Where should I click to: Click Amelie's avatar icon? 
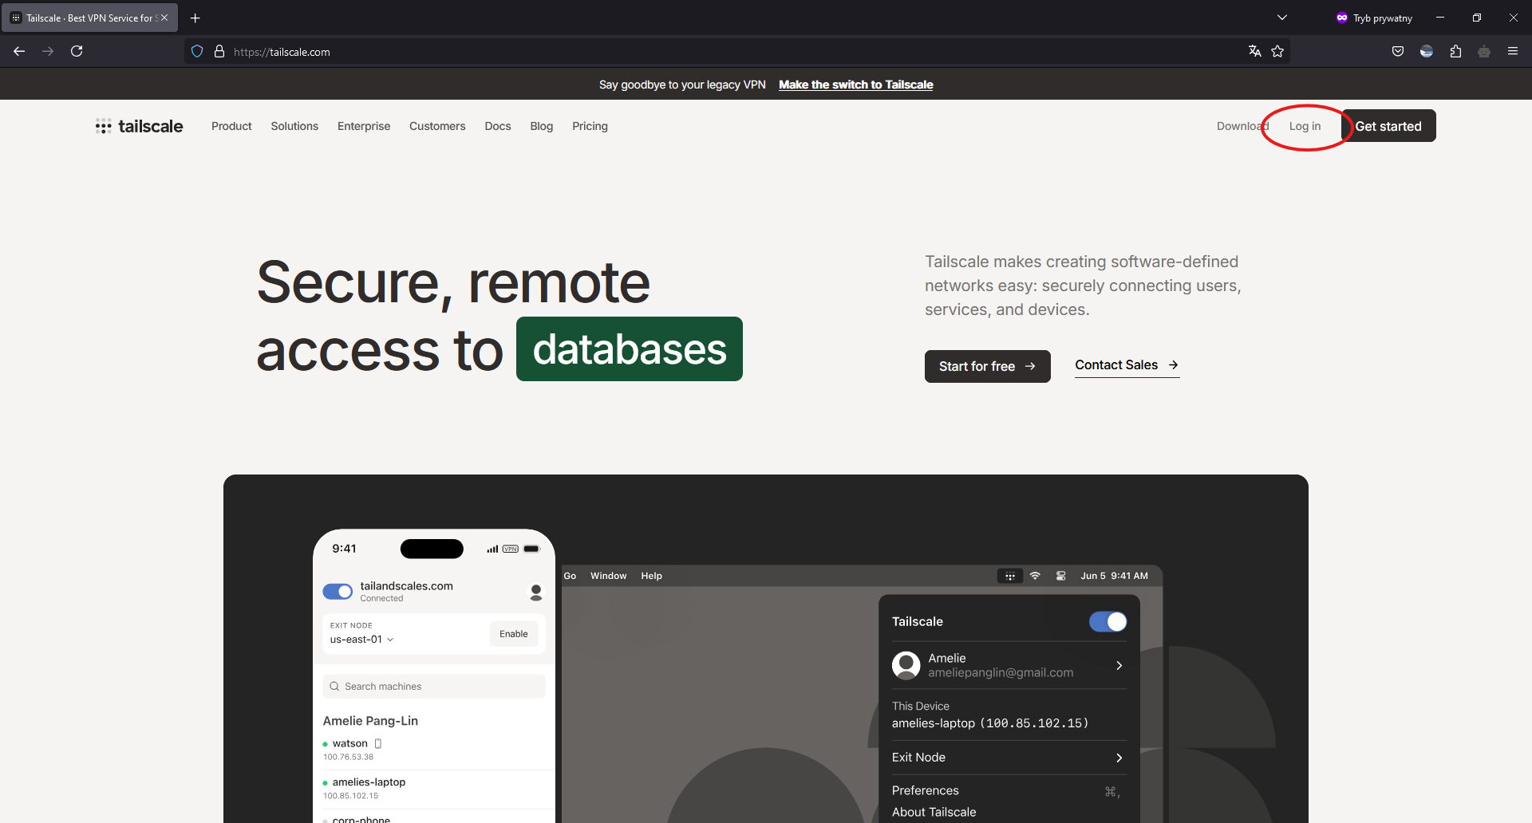pos(906,665)
